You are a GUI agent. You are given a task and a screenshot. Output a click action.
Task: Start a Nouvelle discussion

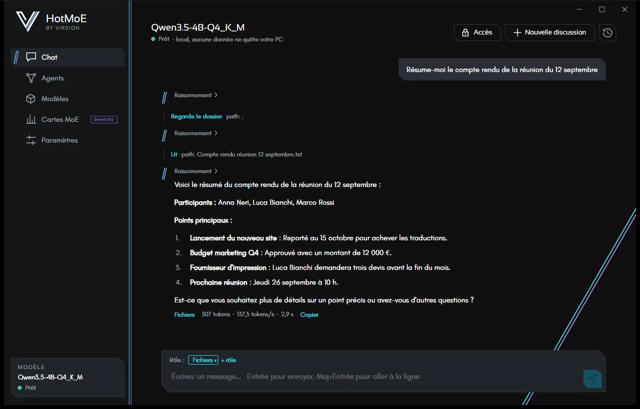[x=550, y=33]
